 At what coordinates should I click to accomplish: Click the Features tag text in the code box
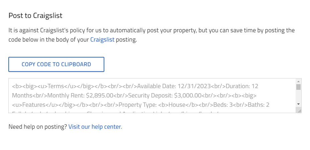(34, 105)
